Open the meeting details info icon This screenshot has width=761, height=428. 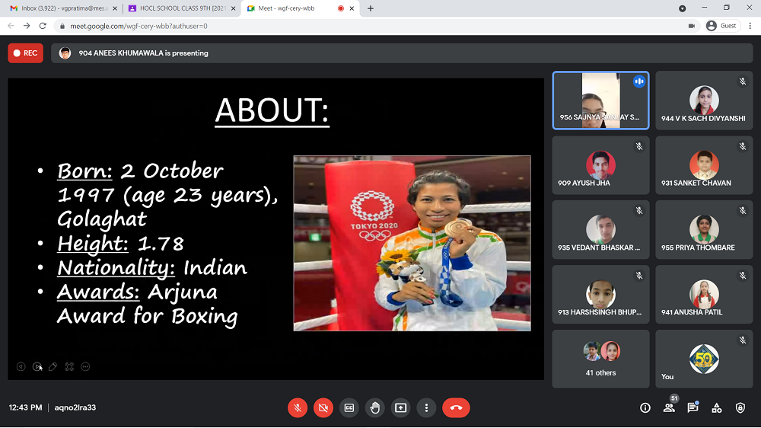click(645, 408)
